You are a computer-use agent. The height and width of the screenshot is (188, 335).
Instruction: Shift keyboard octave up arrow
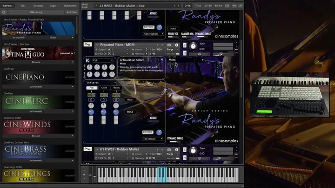click(x=84, y=171)
